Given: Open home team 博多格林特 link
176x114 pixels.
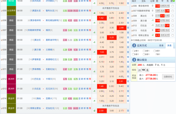Looking at the screenshot, I should click(x=35, y=20).
